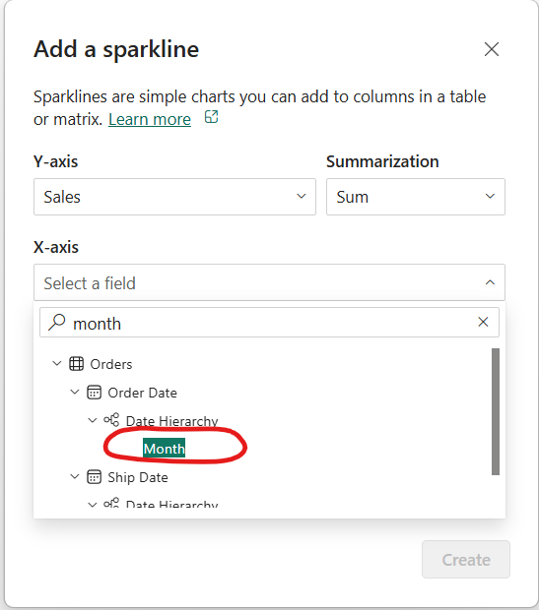This screenshot has width=539, height=610.
Task: Collapse the Order Date node
Action: [x=75, y=393]
